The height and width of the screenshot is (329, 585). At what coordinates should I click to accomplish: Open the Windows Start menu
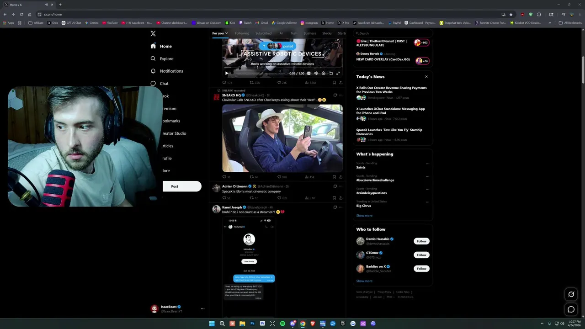pyautogui.click(x=212, y=324)
